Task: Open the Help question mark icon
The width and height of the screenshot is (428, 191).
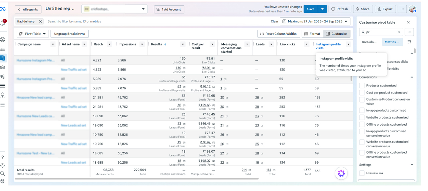Action: 3,157
